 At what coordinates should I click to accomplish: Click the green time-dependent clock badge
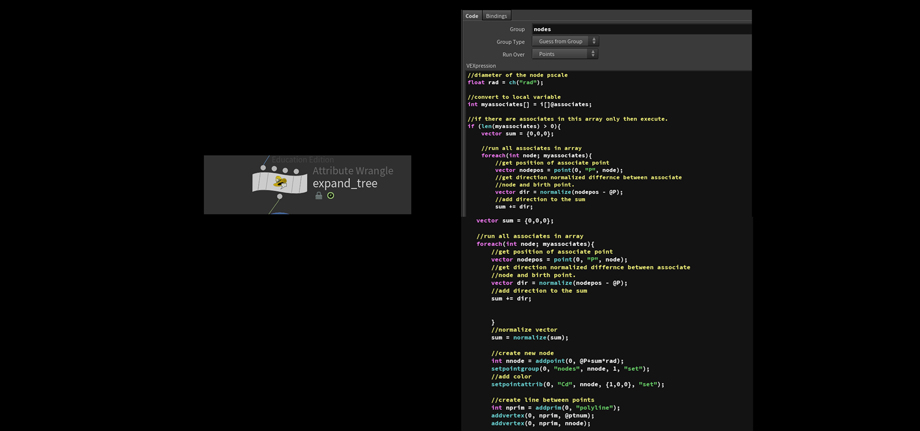point(331,196)
